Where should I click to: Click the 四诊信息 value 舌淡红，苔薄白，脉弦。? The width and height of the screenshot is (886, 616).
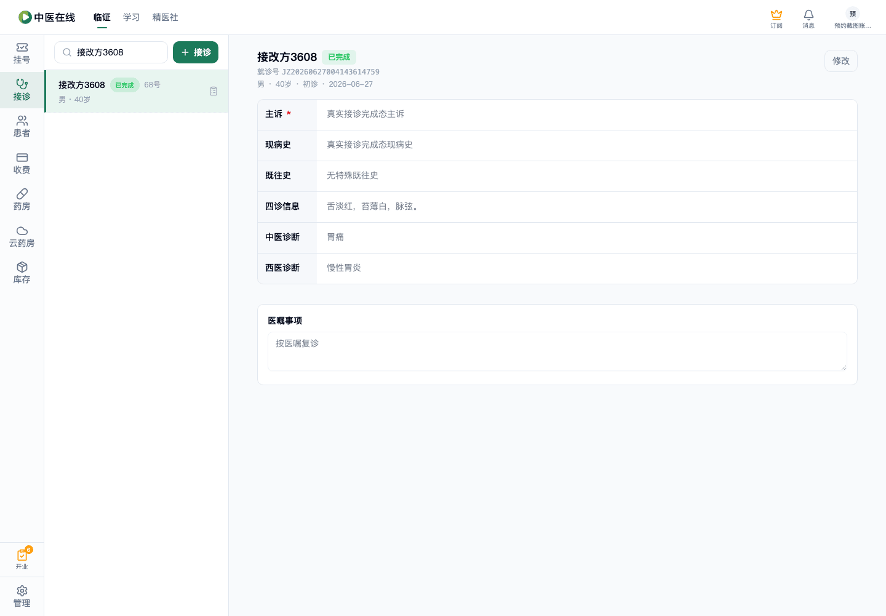coord(374,206)
